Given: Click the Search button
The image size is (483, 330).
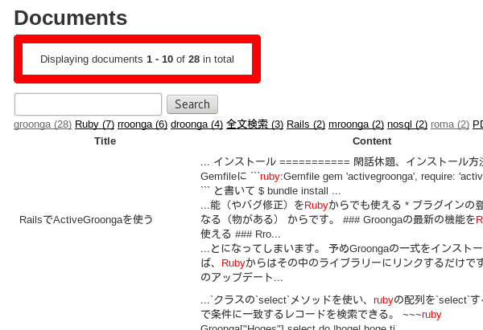Looking at the screenshot, I should [x=192, y=104].
